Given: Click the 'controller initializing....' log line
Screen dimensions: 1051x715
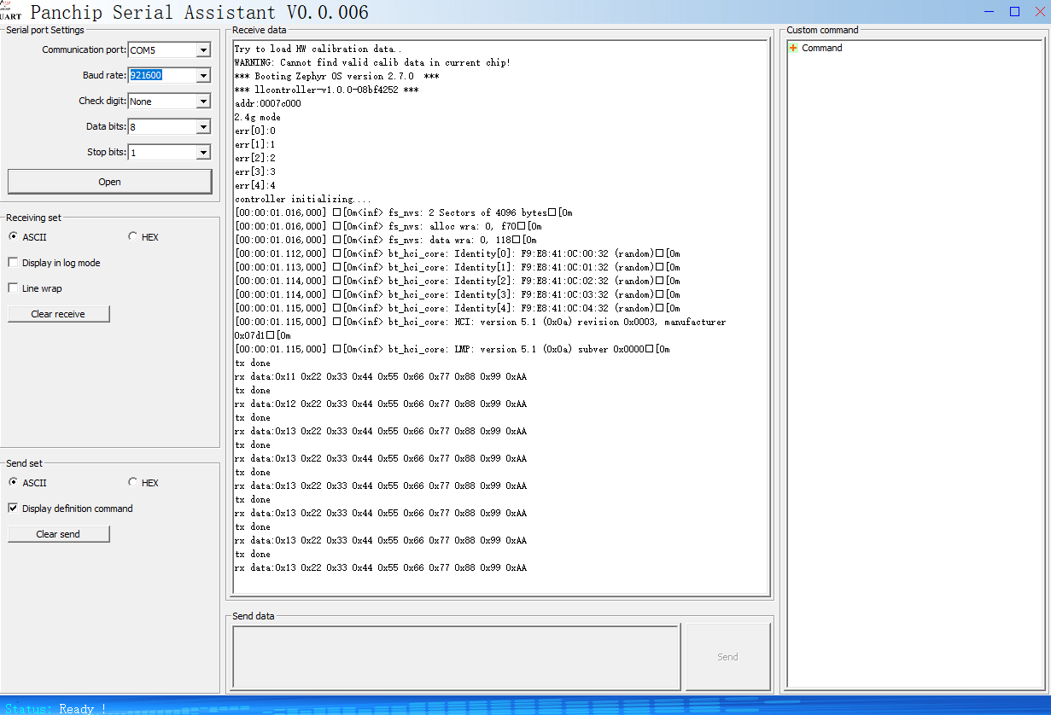Looking at the screenshot, I should pyautogui.click(x=303, y=199).
